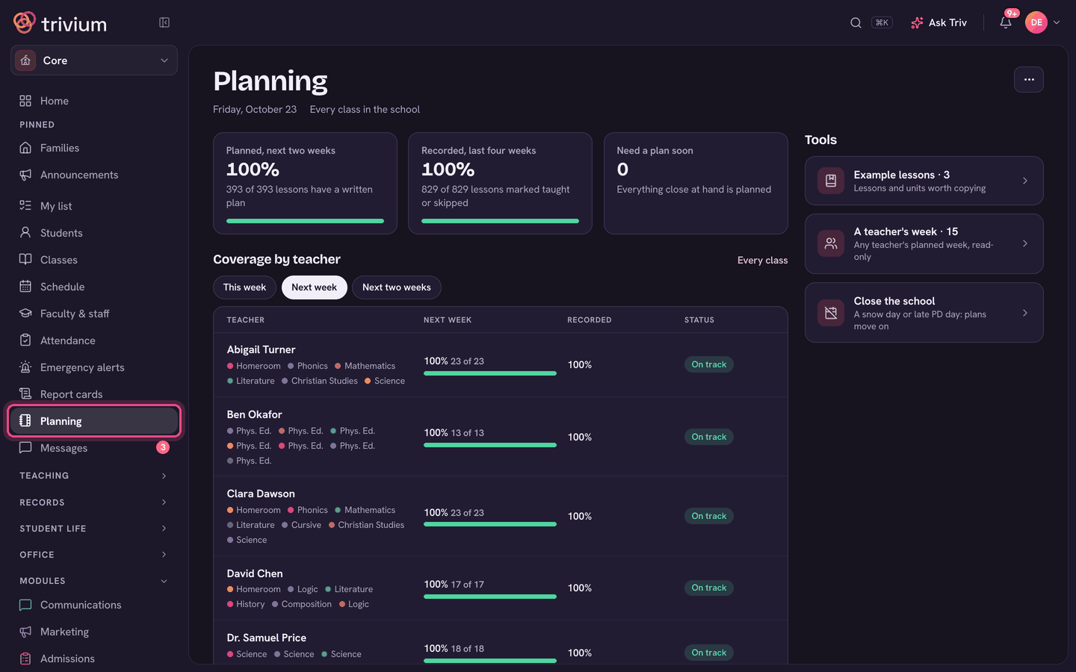Image resolution: width=1076 pixels, height=672 pixels.
Task: Open the Core workspace dropdown
Action: tap(94, 60)
